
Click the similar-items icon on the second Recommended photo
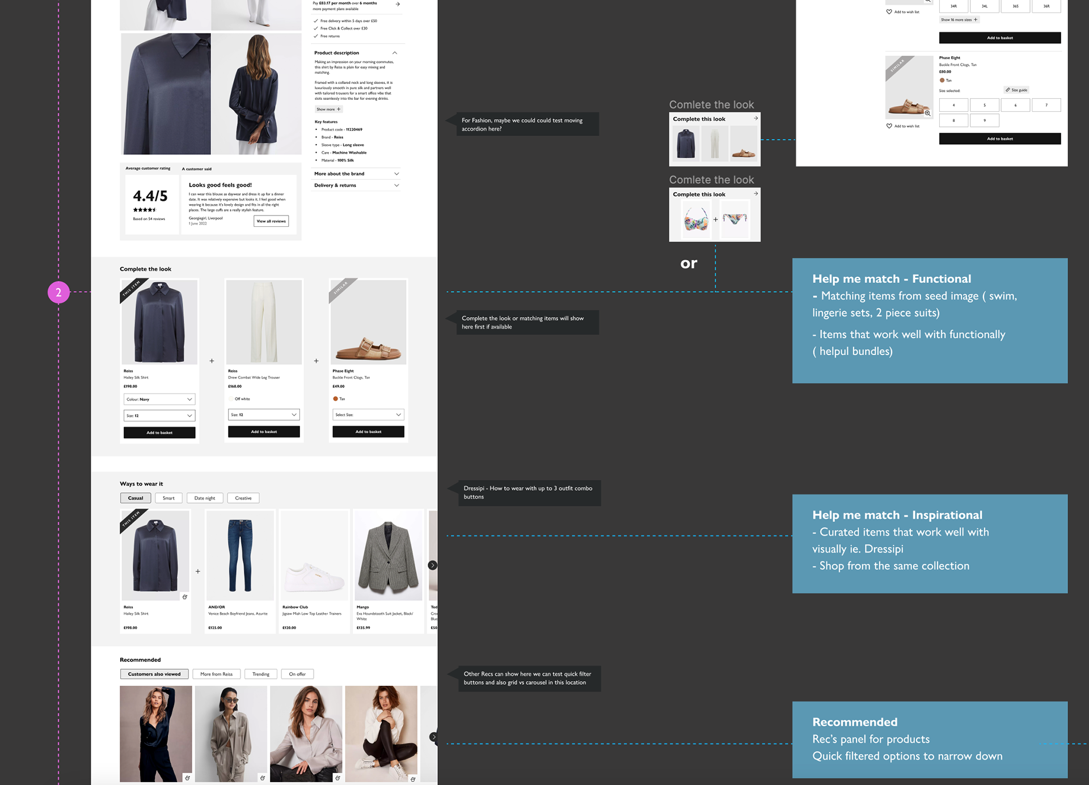pos(263,778)
